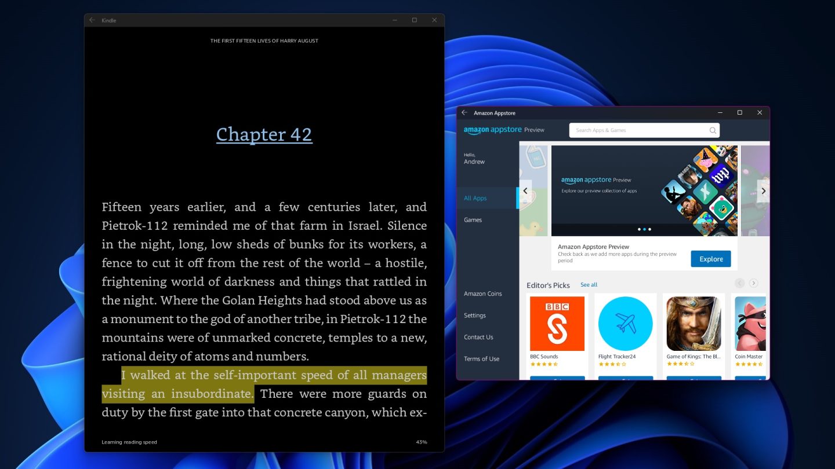Open the All Apps section

pyautogui.click(x=475, y=197)
